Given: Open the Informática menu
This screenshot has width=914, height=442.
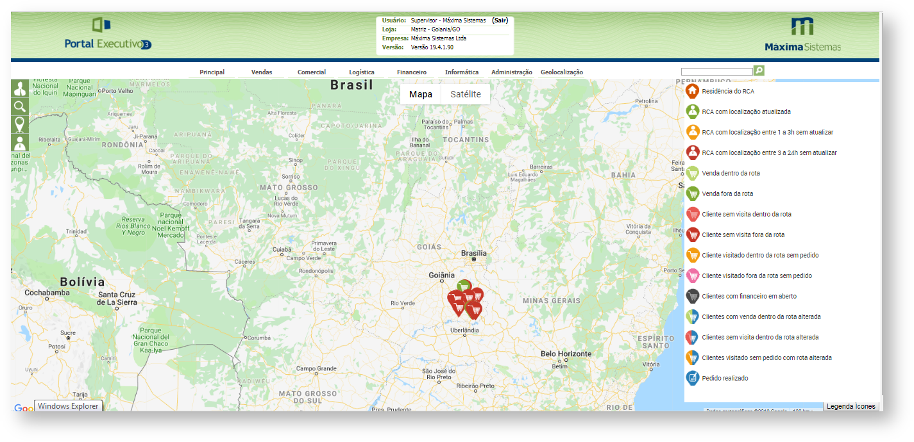Looking at the screenshot, I should (x=462, y=72).
